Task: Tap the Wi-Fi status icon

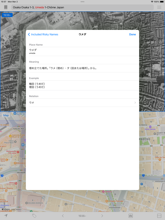Action: pos(152,2)
